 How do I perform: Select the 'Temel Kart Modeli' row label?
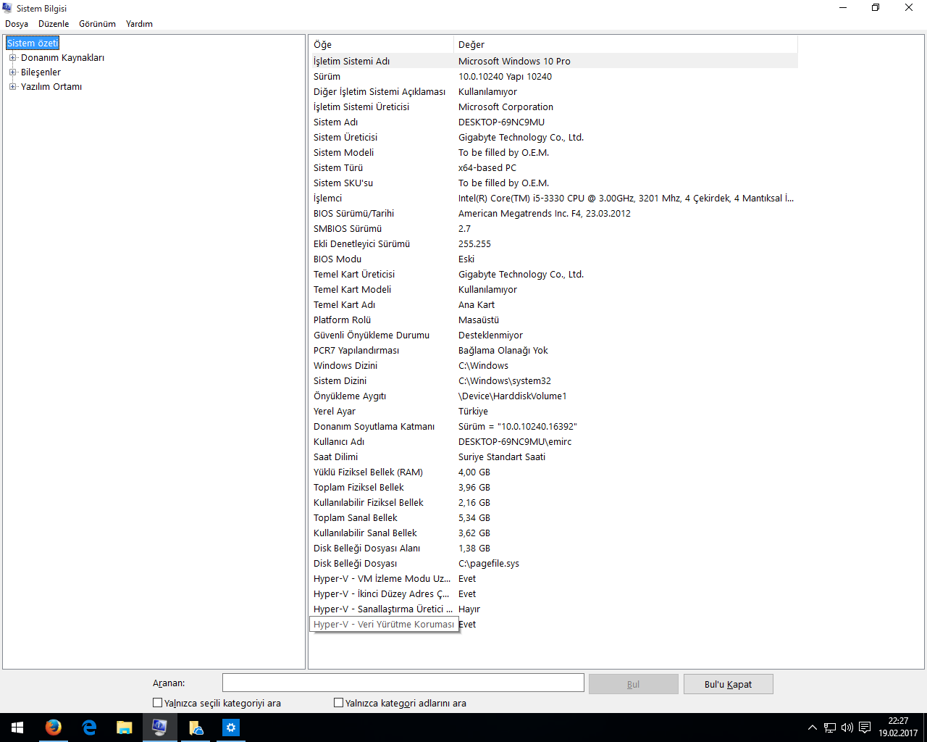352,290
